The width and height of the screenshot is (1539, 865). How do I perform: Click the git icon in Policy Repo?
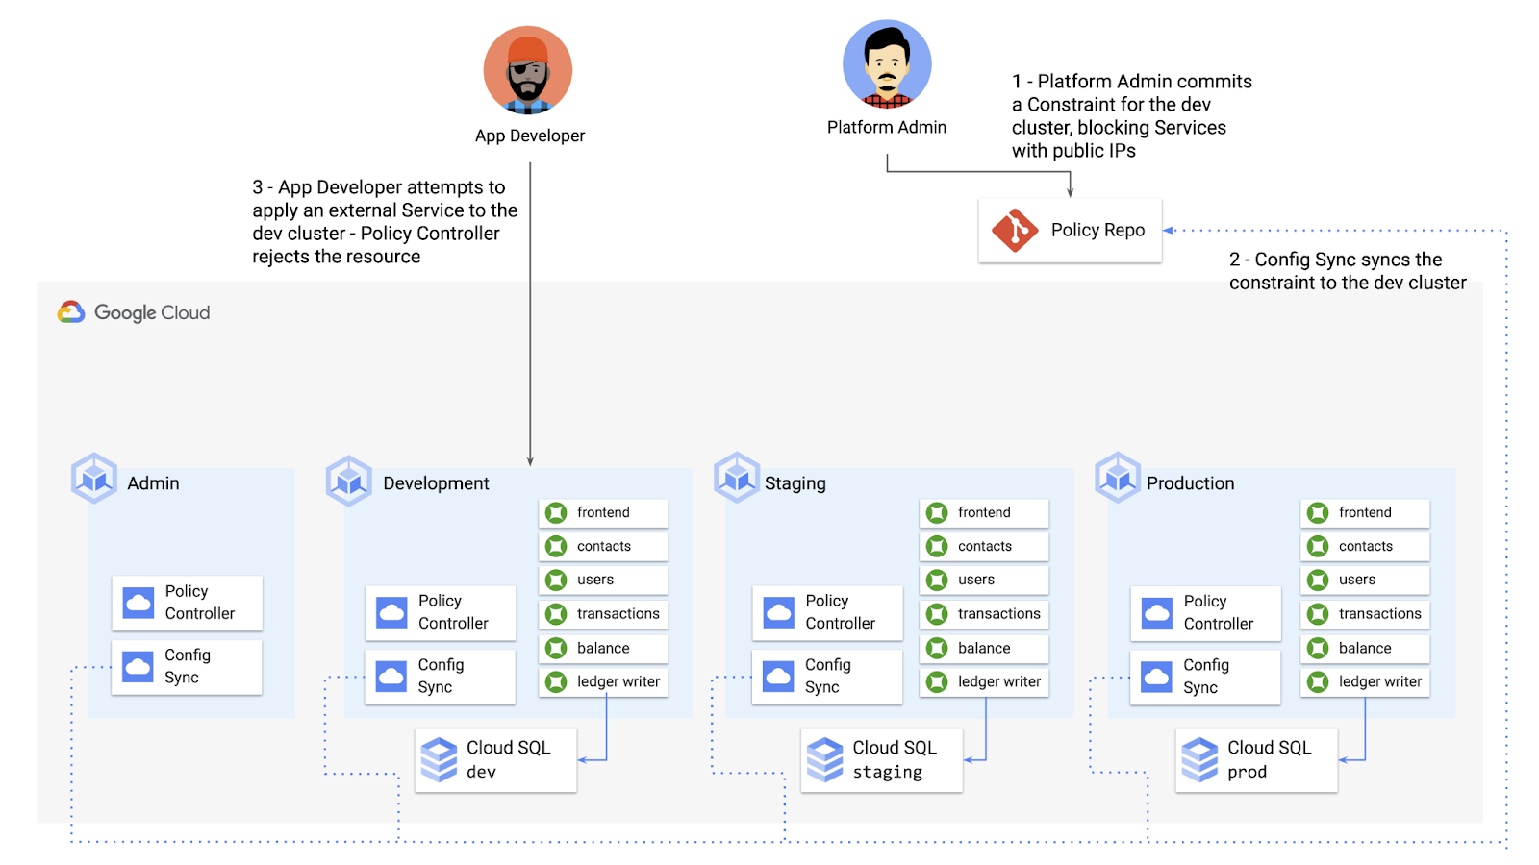(x=1015, y=231)
